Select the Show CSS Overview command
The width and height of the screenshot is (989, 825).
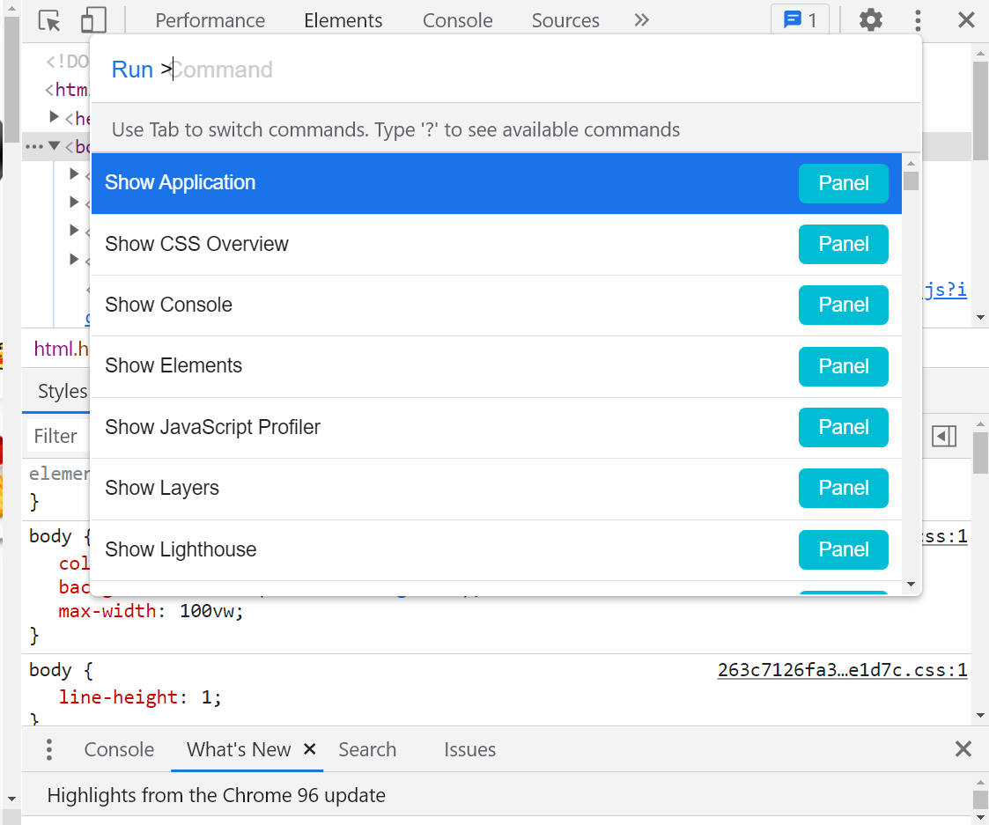(x=497, y=244)
